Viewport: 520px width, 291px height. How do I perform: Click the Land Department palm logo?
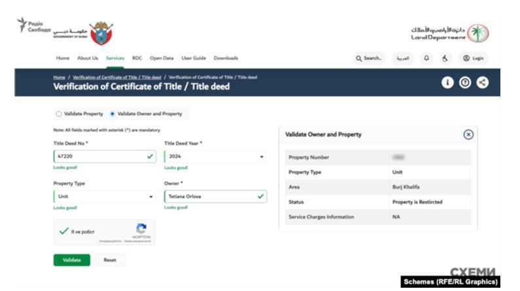[x=478, y=33]
